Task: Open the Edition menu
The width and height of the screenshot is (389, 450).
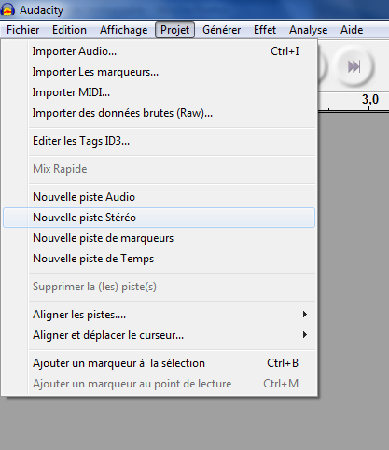Action: [69, 30]
